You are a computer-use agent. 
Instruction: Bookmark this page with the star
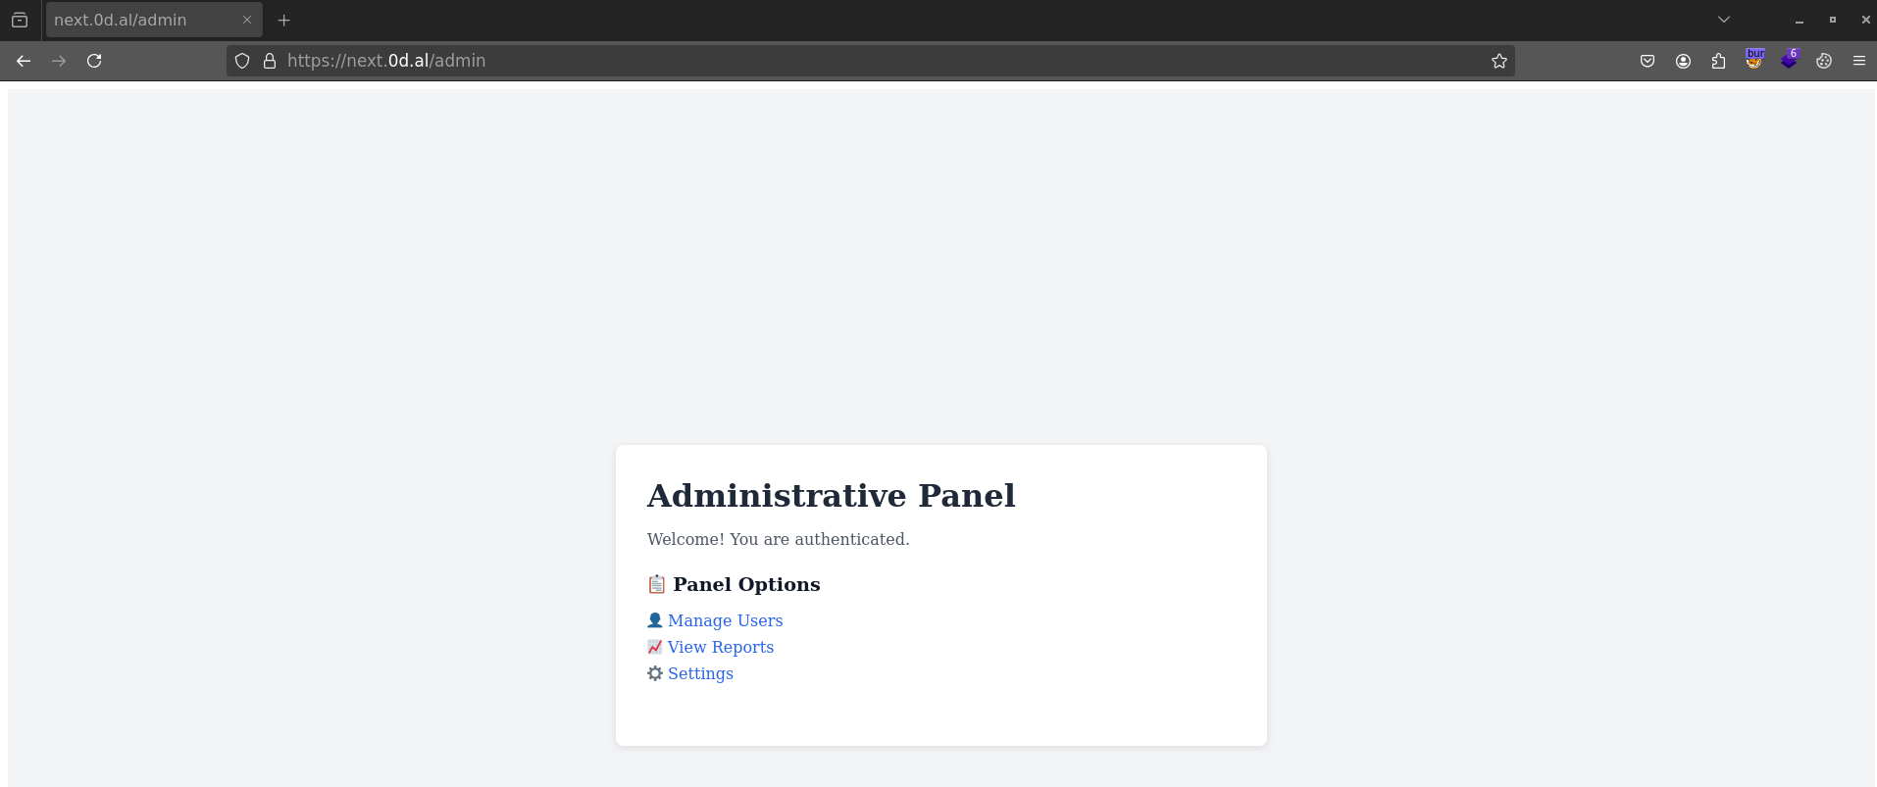[1498, 61]
